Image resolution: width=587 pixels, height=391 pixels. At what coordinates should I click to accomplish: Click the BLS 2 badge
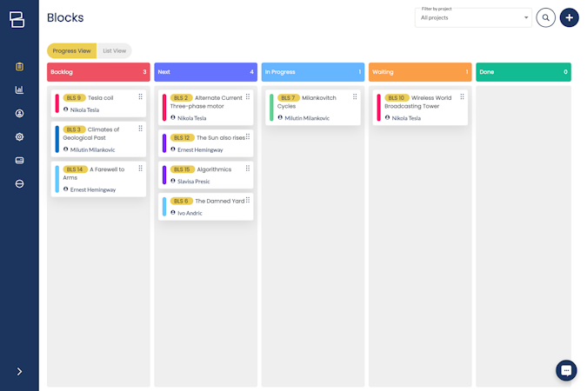point(181,97)
